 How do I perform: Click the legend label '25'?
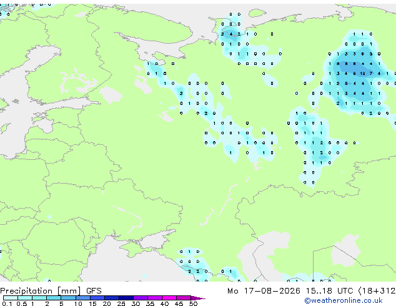tap(121, 304)
